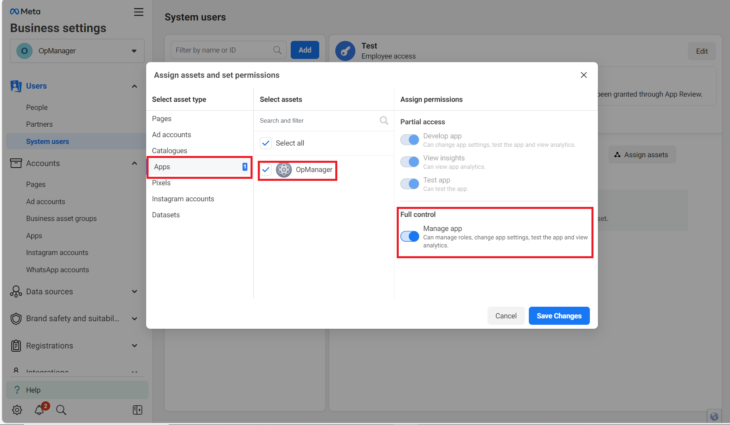Viewport: 730px width, 425px height.
Task: Select the Instagram accounts asset type
Action: 183,199
